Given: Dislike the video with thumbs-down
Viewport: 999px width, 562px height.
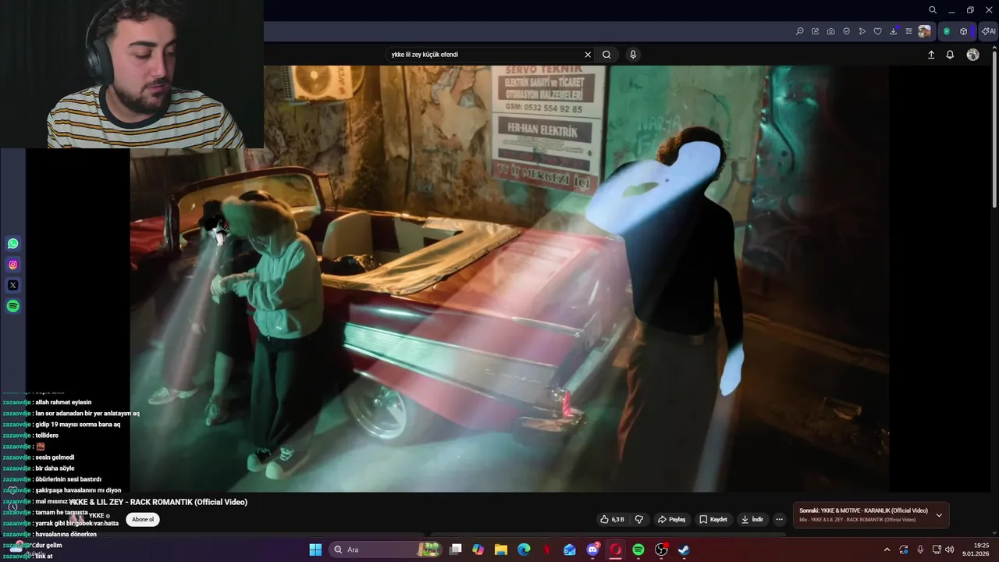Looking at the screenshot, I should [639, 519].
